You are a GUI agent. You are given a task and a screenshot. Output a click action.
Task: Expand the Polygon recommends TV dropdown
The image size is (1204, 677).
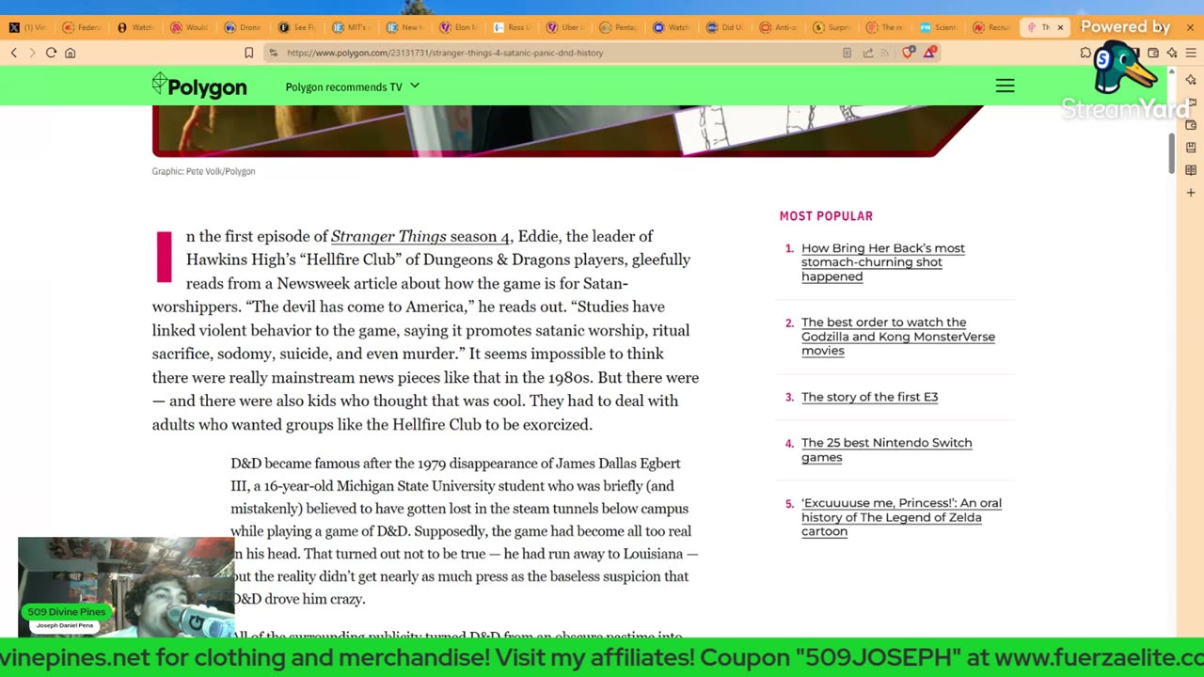click(x=352, y=87)
